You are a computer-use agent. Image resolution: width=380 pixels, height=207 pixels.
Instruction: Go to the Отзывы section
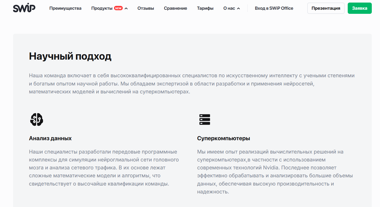[x=146, y=8]
